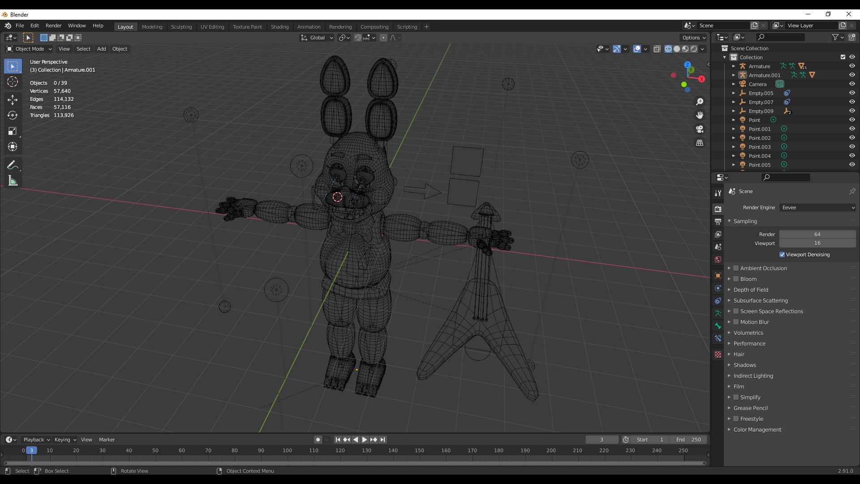Choose the Annotate pencil tool
This screenshot has width=860, height=484.
[13, 165]
